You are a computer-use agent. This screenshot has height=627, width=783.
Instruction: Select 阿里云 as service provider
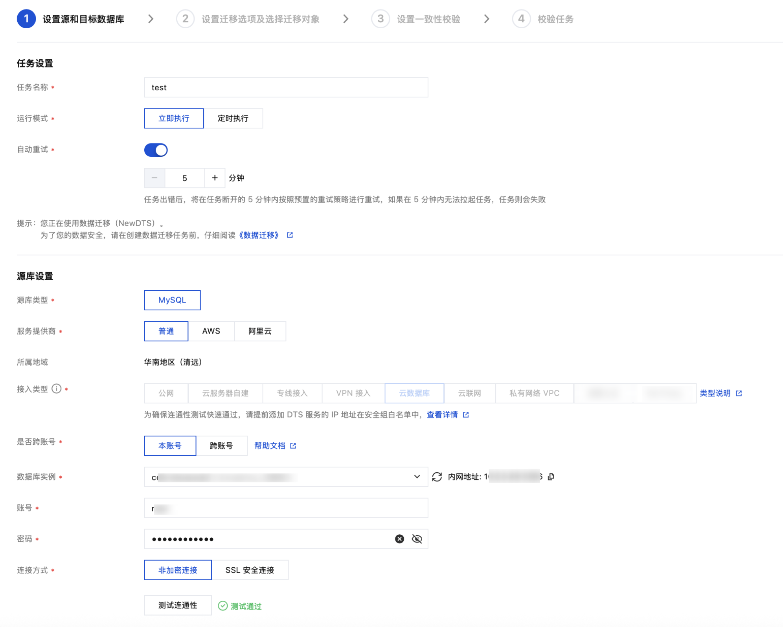(x=260, y=331)
